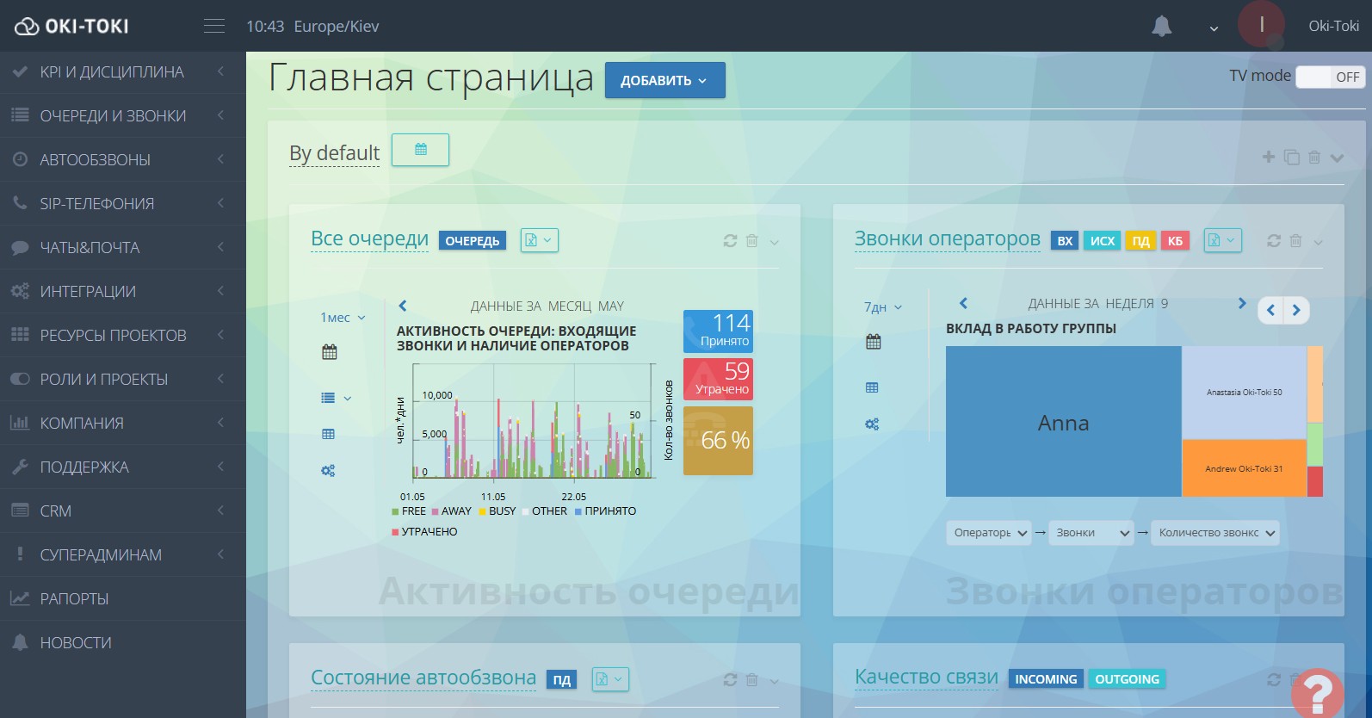This screenshot has width=1372, height=718.
Task: Click Состояние автообзвона title link
Action: tap(423, 678)
